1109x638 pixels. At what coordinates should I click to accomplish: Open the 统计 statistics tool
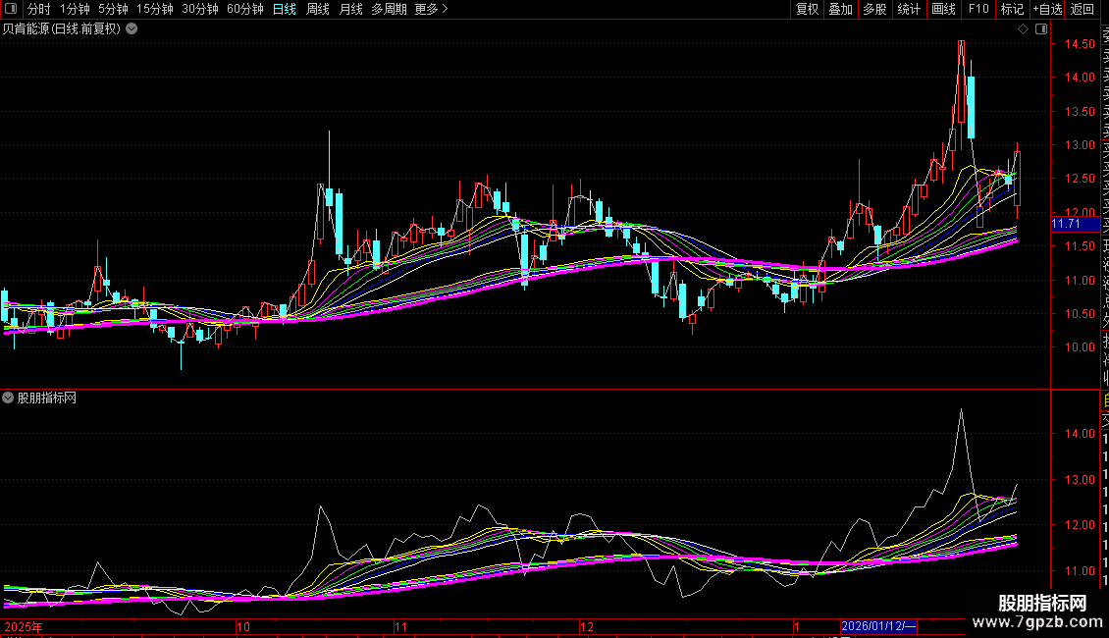[x=909, y=9]
